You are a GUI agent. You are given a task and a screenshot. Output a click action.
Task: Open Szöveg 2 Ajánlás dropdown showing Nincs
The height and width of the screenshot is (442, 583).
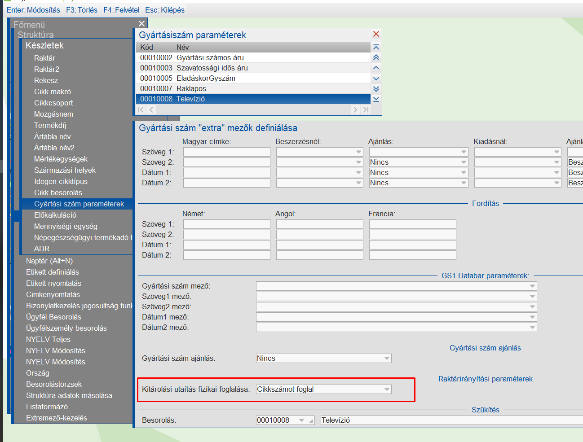[x=464, y=162]
